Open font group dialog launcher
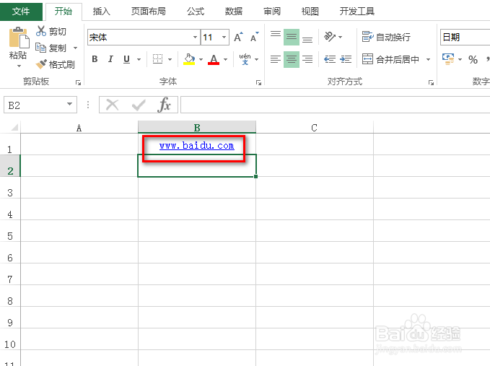Image resolution: width=490 pixels, height=366 pixels. (258, 82)
